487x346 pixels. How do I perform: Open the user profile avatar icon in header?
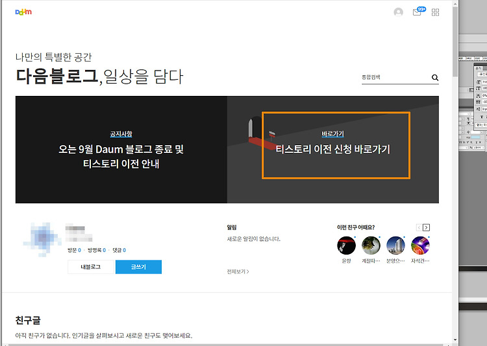pos(399,12)
